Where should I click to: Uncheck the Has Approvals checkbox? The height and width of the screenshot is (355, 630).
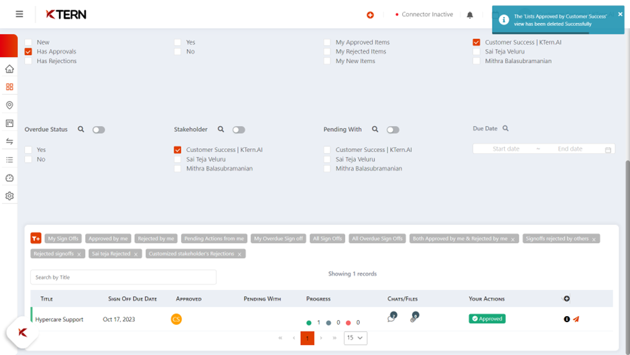(28, 52)
